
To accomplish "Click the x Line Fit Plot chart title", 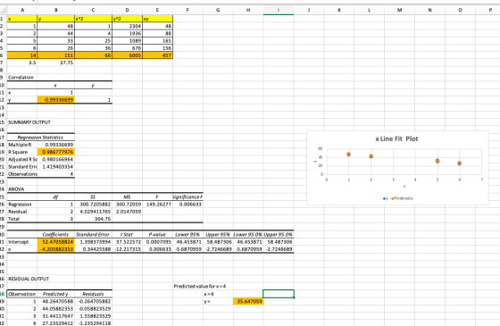I will coord(396,138).
